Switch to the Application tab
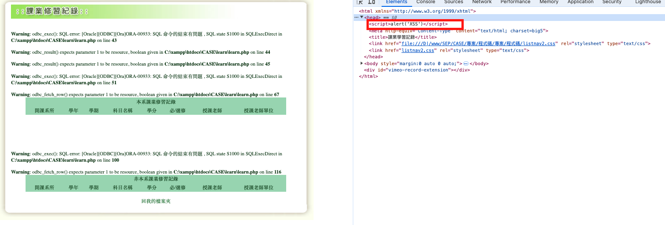Image resolution: width=665 pixels, height=225 pixels. click(x=580, y=2)
